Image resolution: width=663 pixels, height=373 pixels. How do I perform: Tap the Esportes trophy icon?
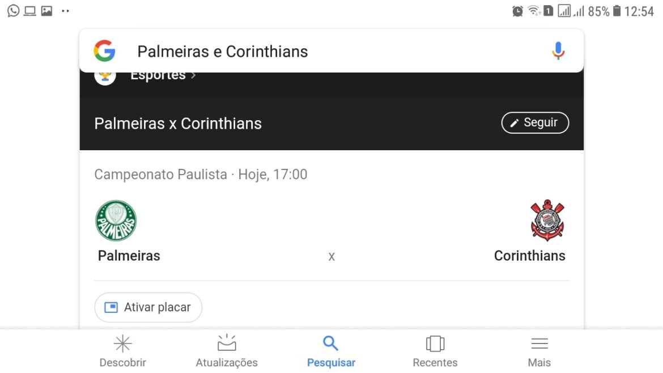(x=105, y=77)
